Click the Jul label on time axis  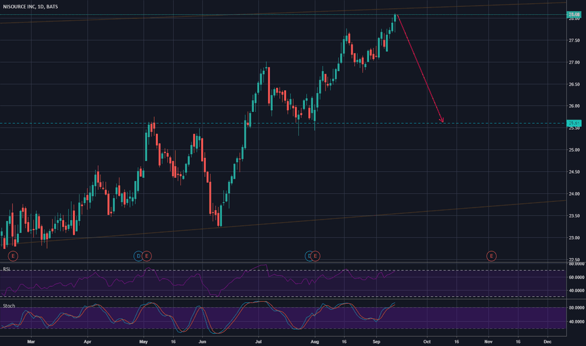coord(258,342)
